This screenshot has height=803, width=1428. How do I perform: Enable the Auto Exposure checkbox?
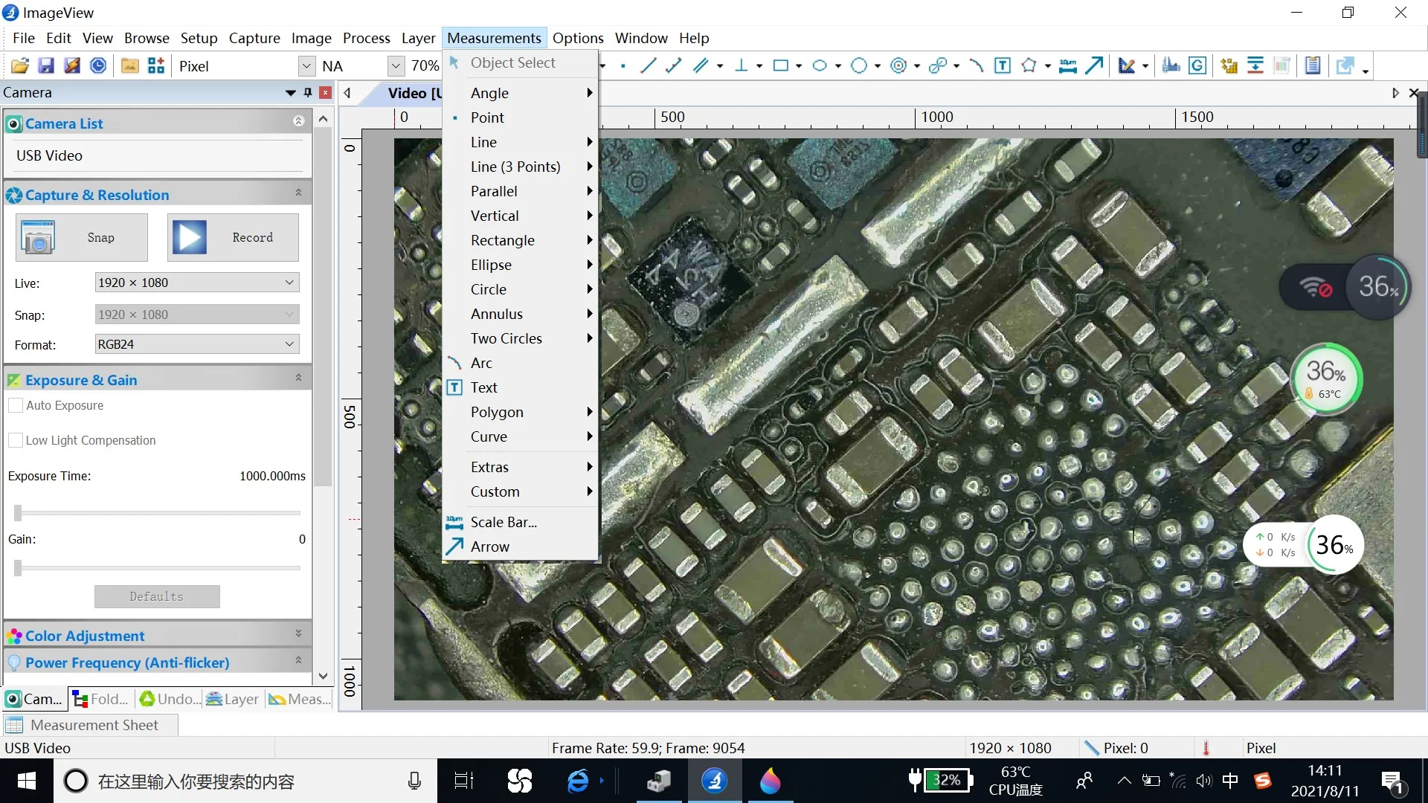(x=16, y=405)
